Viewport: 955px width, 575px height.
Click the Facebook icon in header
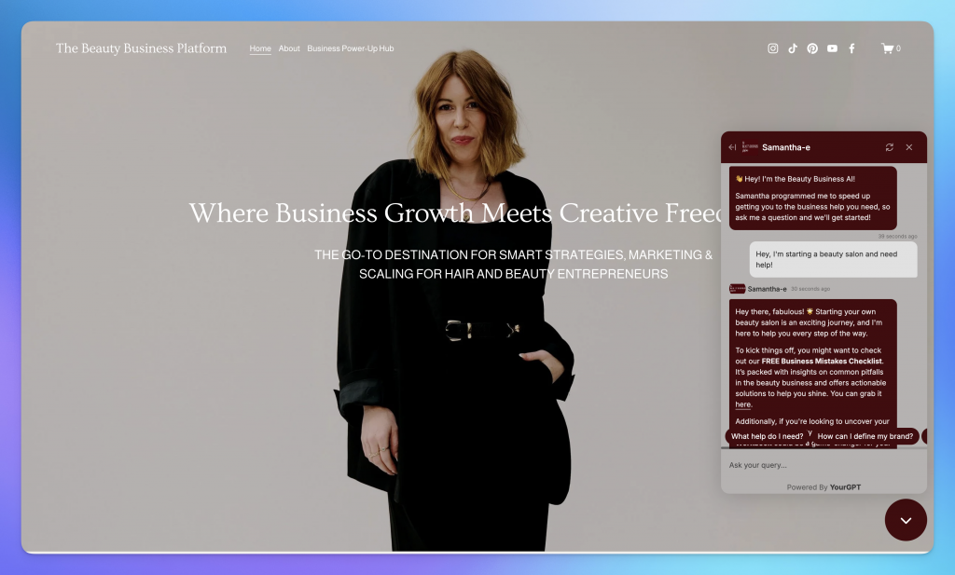(x=851, y=48)
